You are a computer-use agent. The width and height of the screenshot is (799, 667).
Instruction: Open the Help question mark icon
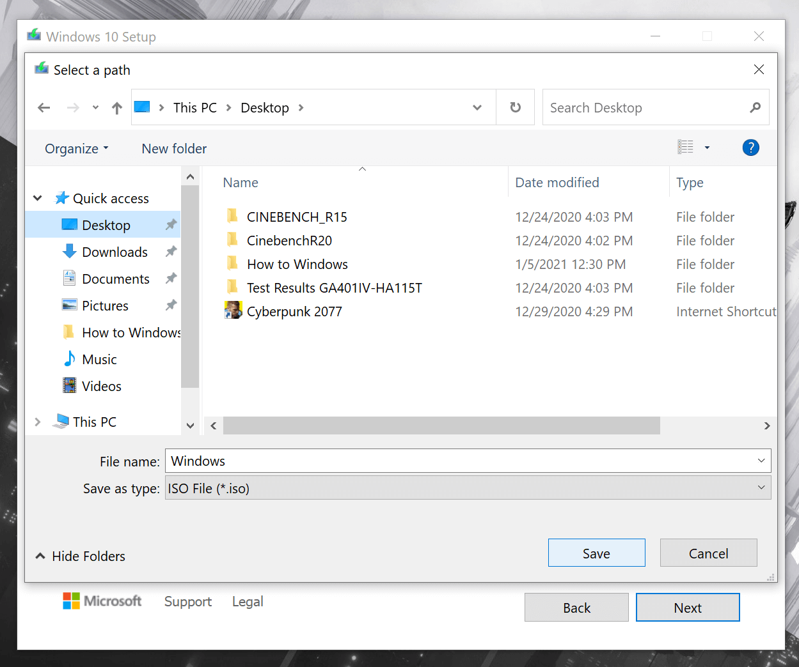[x=750, y=148]
